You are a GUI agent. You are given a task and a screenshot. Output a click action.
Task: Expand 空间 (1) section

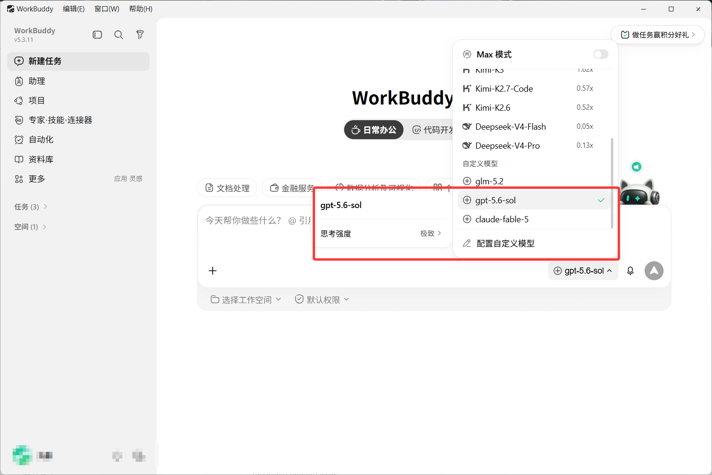30,227
